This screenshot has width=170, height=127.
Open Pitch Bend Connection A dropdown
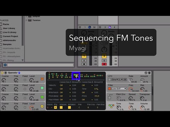[x=65, y=96]
